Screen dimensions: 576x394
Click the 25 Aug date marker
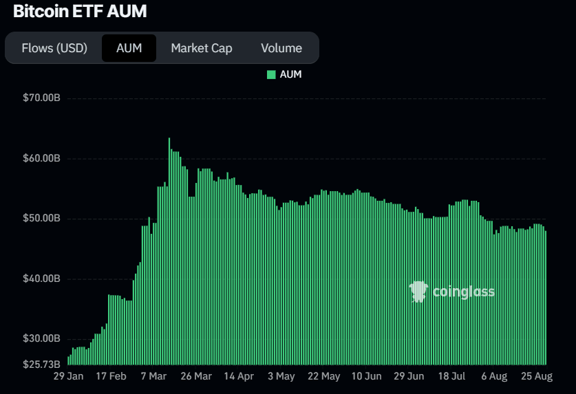point(537,377)
